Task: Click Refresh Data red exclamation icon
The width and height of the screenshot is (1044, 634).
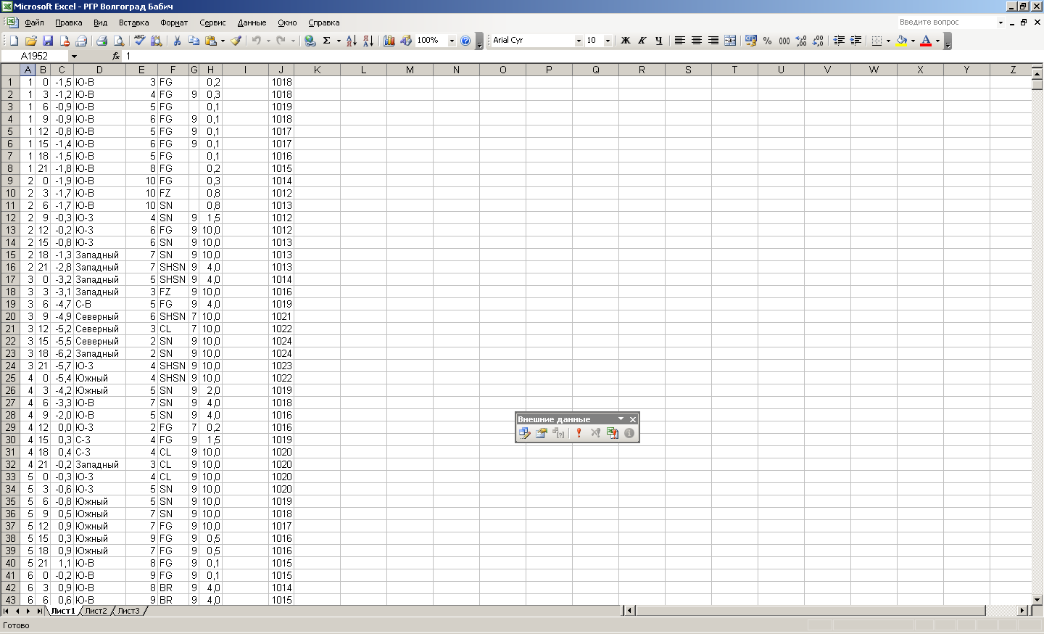Action: [x=579, y=433]
